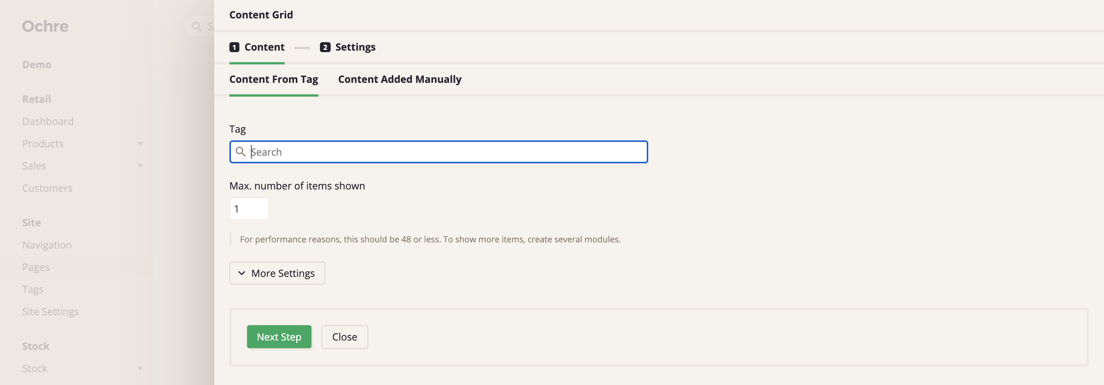The image size is (1104, 385).
Task: Go to Customers in sidebar
Action: pyautogui.click(x=47, y=188)
